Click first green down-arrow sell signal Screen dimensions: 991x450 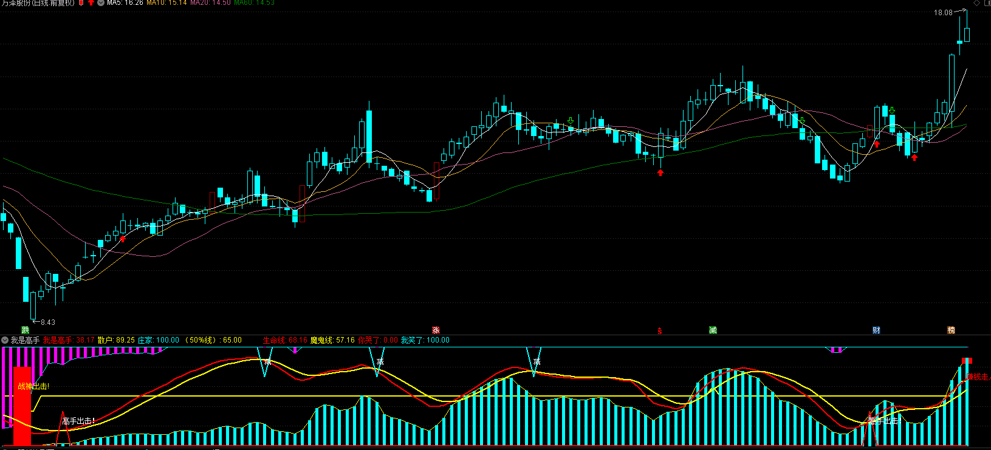pos(571,121)
